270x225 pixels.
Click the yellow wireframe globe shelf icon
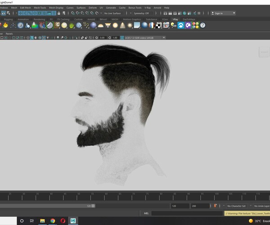pyautogui.click(x=64, y=25)
